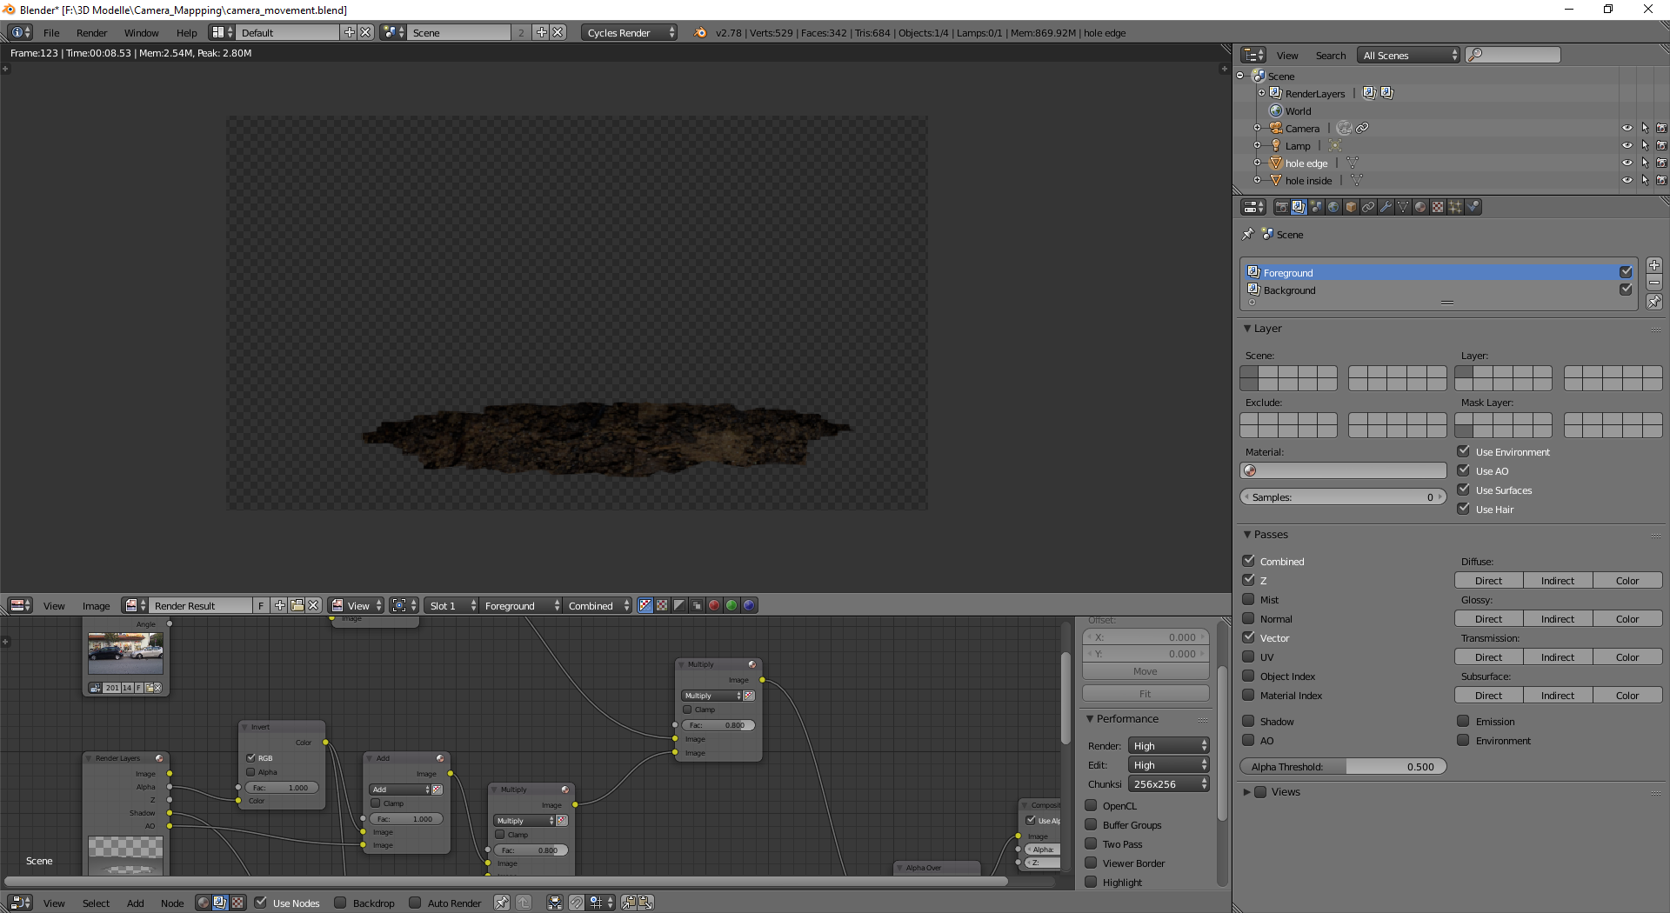Remove selected render layer with minus button
This screenshot has width=1670, height=913.
(x=1654, y=283)
